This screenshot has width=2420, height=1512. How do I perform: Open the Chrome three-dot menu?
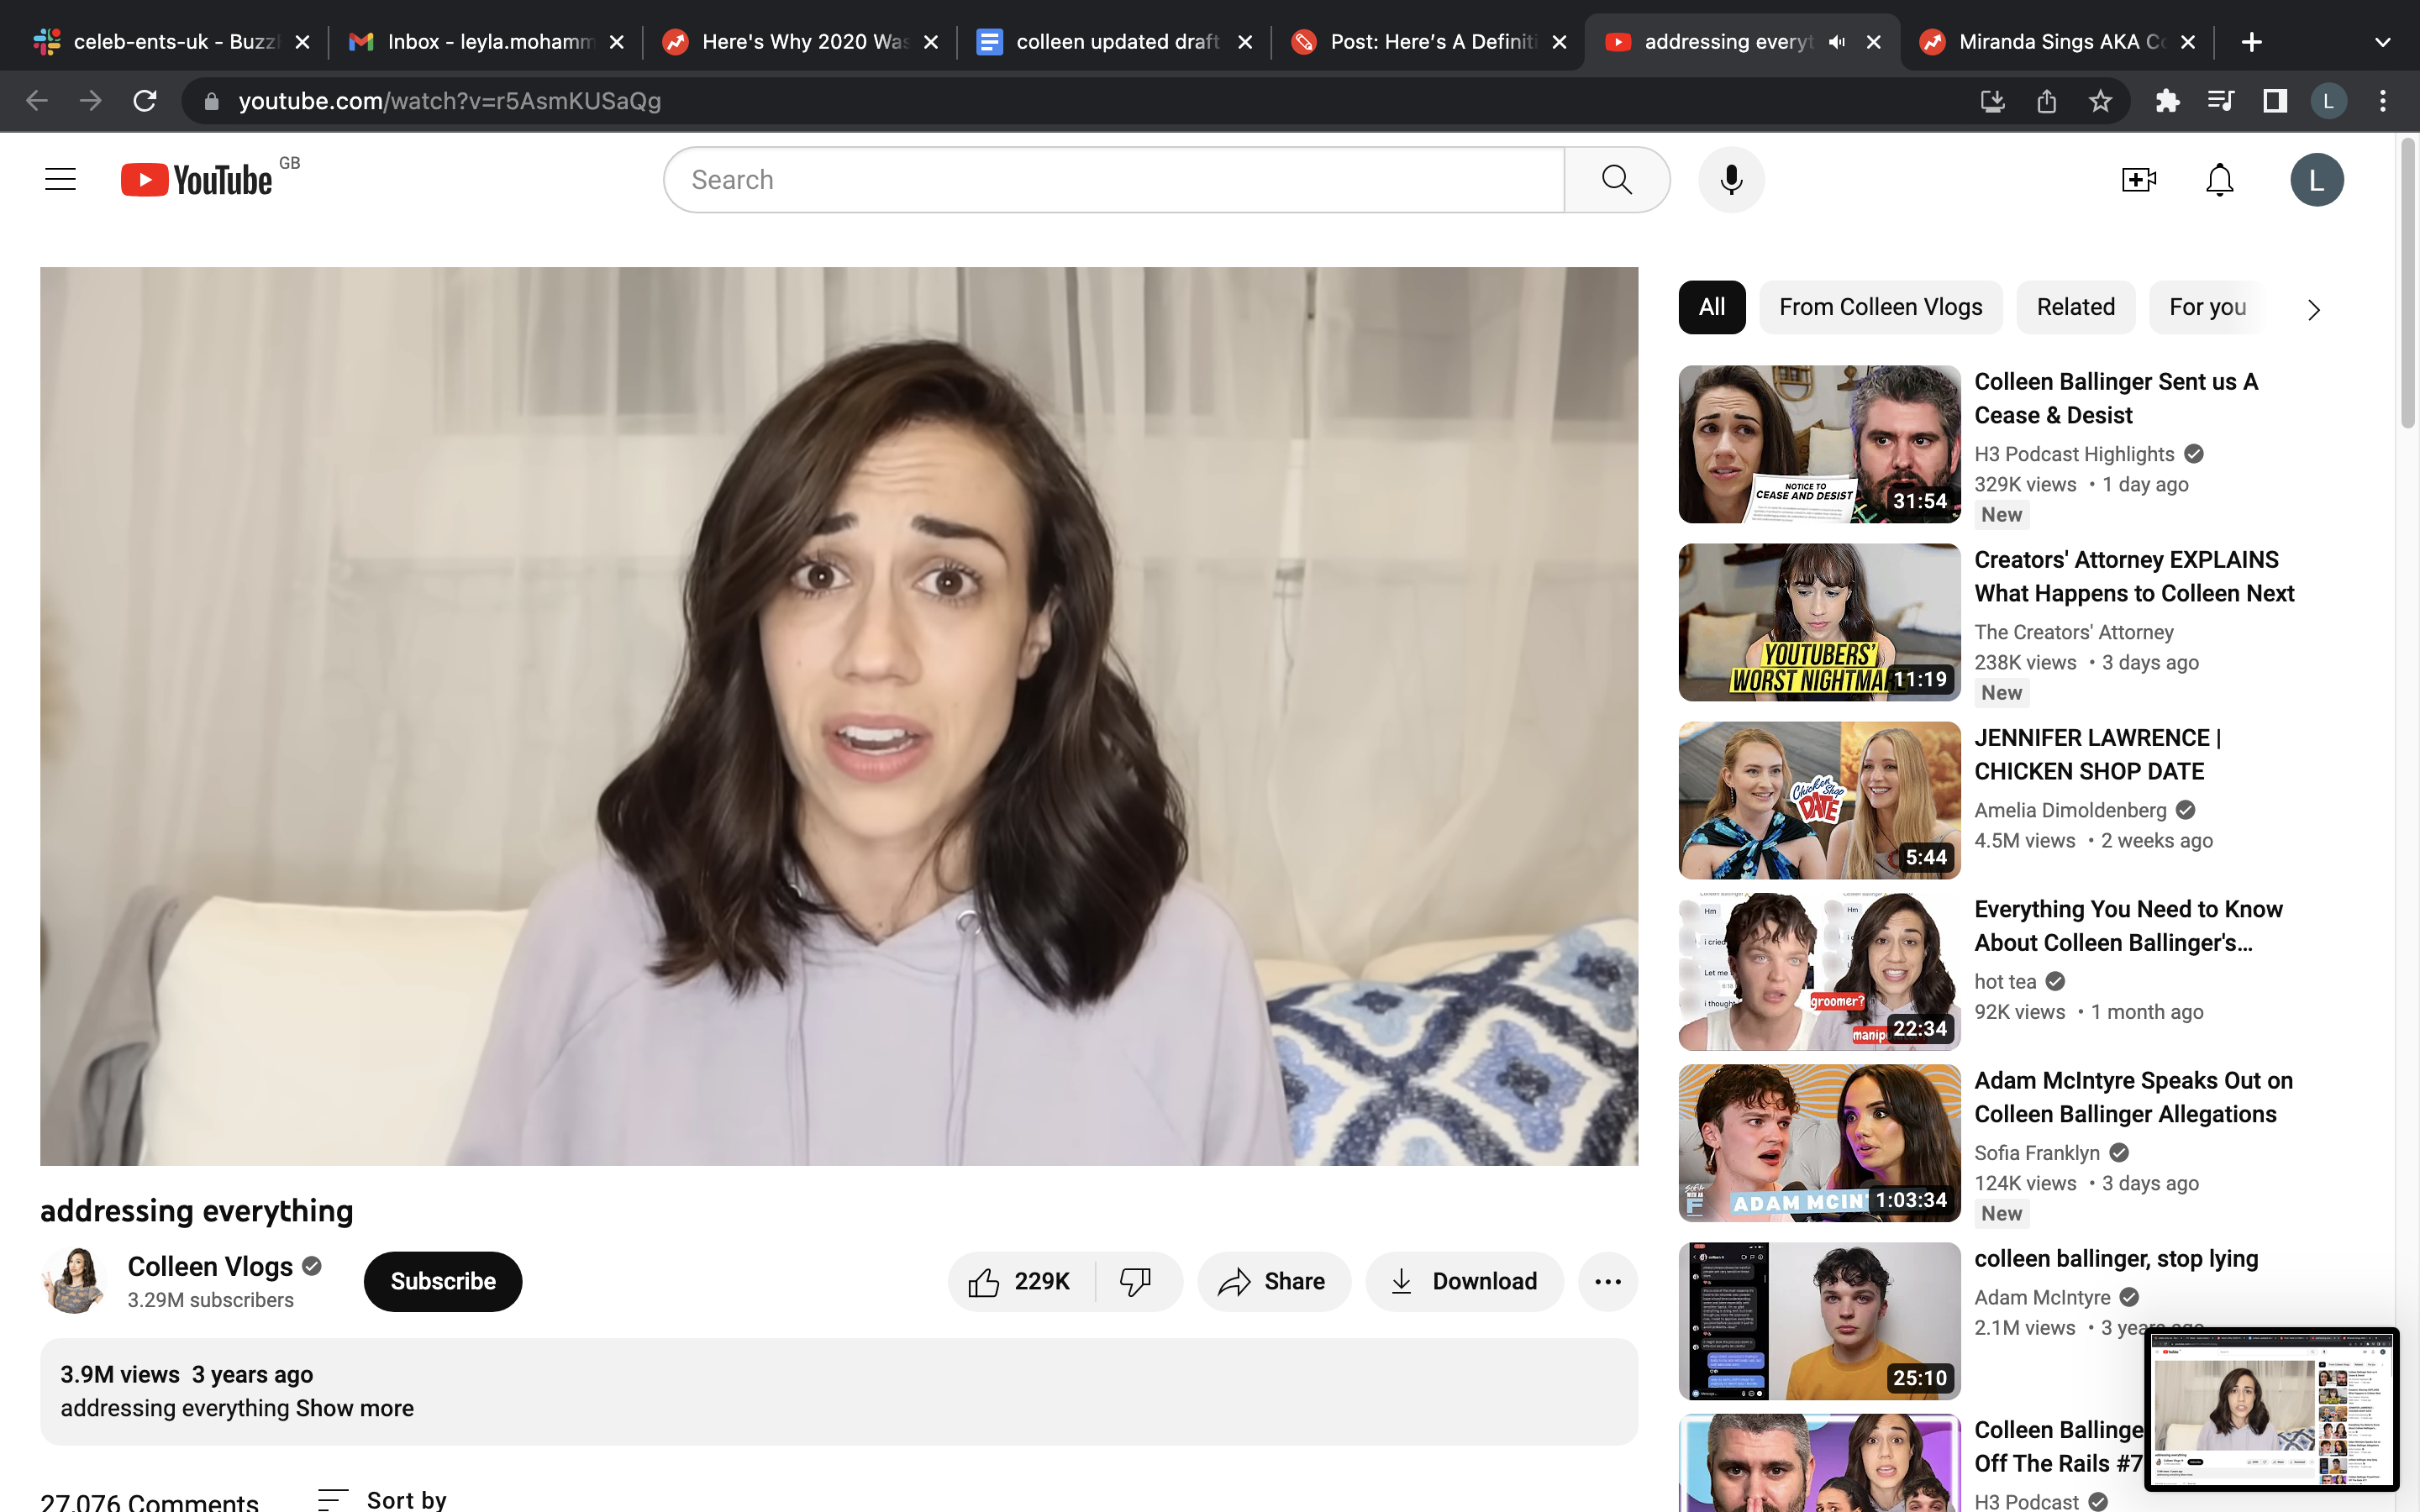pyautogui.click(x=2383, y=101)
